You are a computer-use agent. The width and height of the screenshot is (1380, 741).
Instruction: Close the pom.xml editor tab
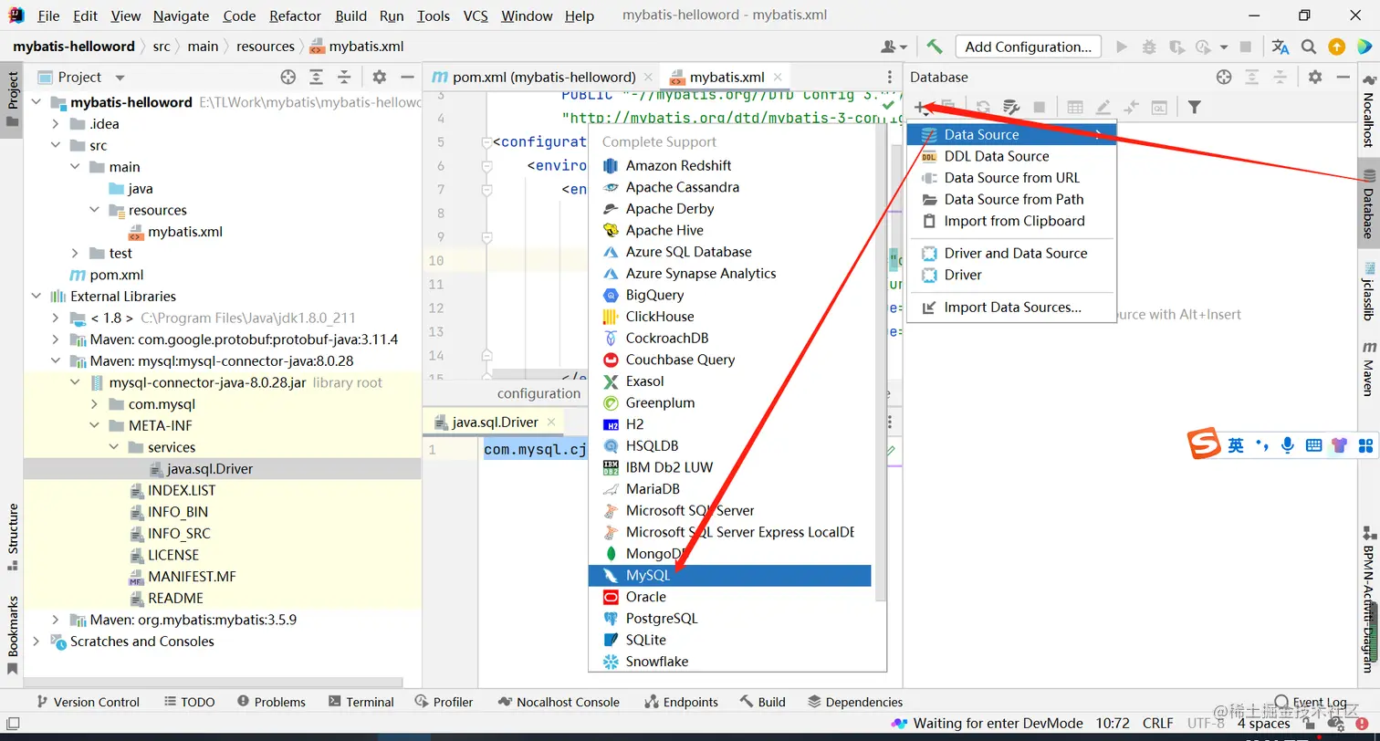pyautogui.click(x=649, y=78)
